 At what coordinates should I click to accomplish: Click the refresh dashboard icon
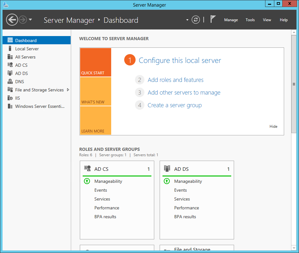(196, 20)
